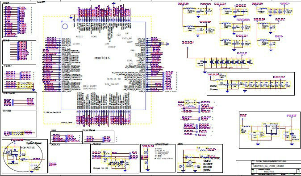Click the System Reset title
This screenshot has height=176, width=301.
click(34, 143)
